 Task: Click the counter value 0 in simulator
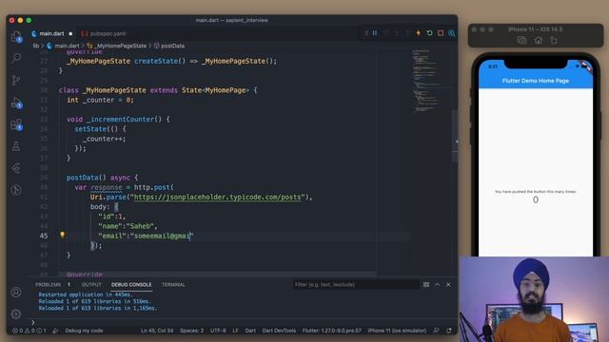tap(536, 199)
